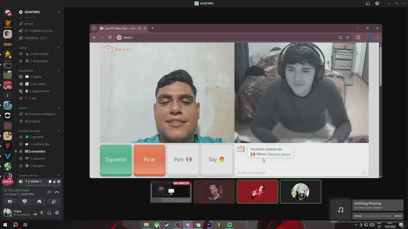Collapse the server category

point(24,108)
